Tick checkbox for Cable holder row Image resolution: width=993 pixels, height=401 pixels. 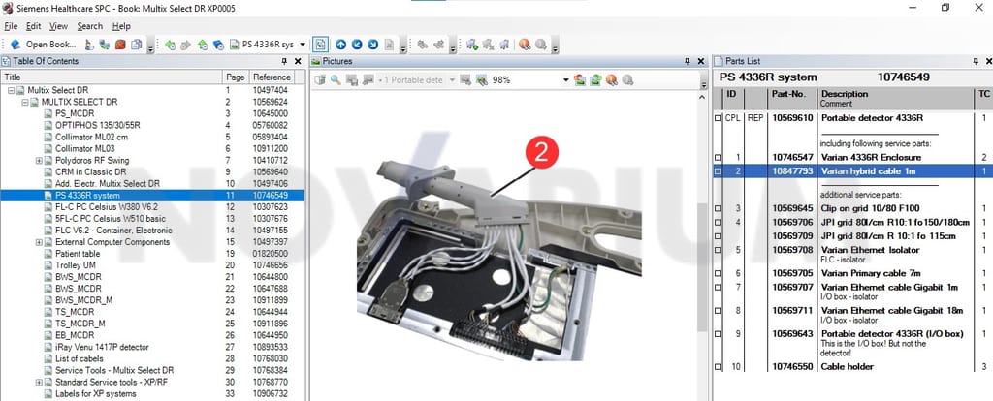[x=718, y=367]
